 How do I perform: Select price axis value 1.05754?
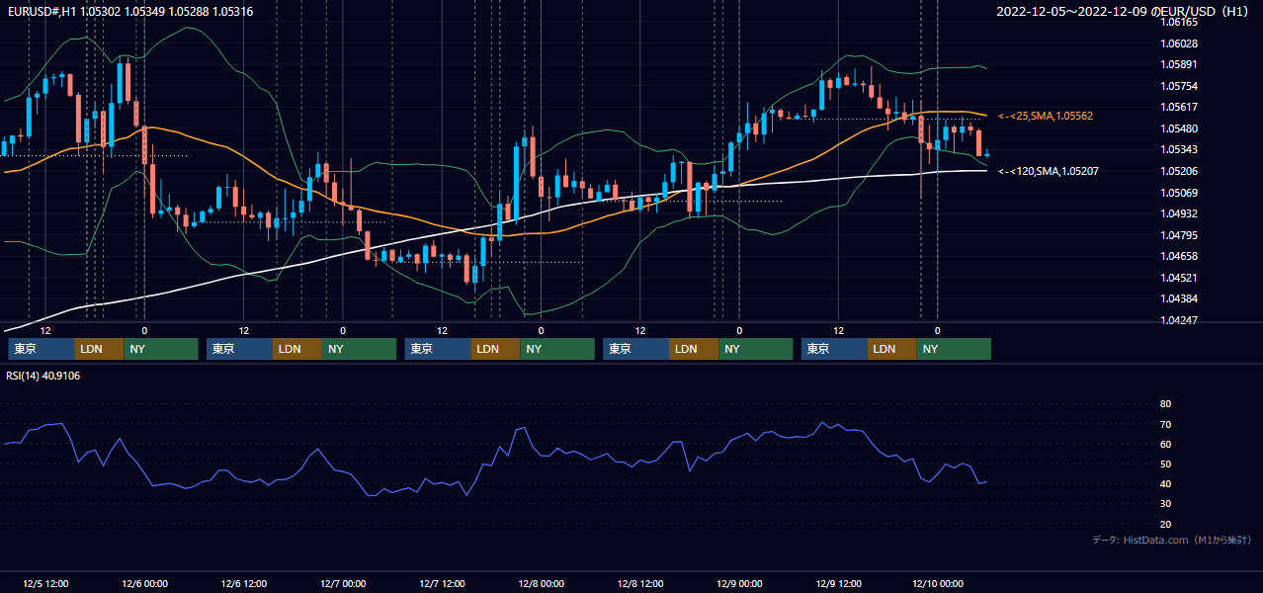(x=1178, y=86)
